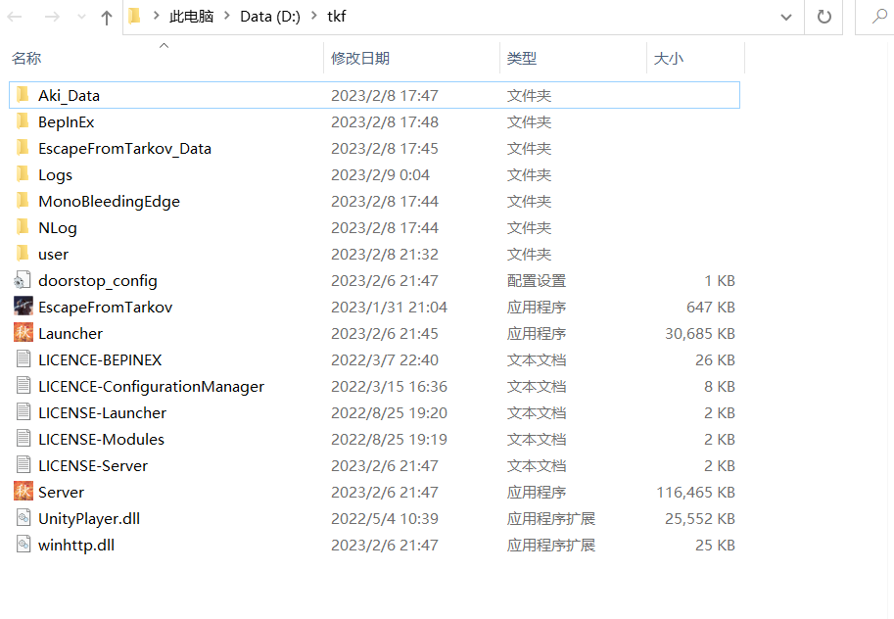The height and width of the screenshot is (619, 894).
Task: Click the sort arrow above 名称 column
Action: 164,44
